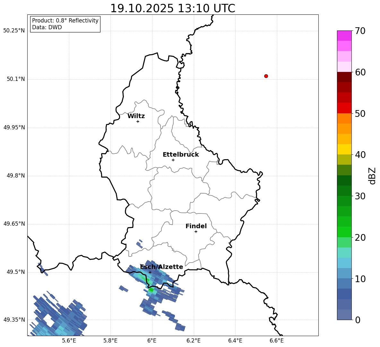Viewport: 380px width, 347px height.
Task: Click the 6.6°E longitude label
Action: tap(277, 341)
